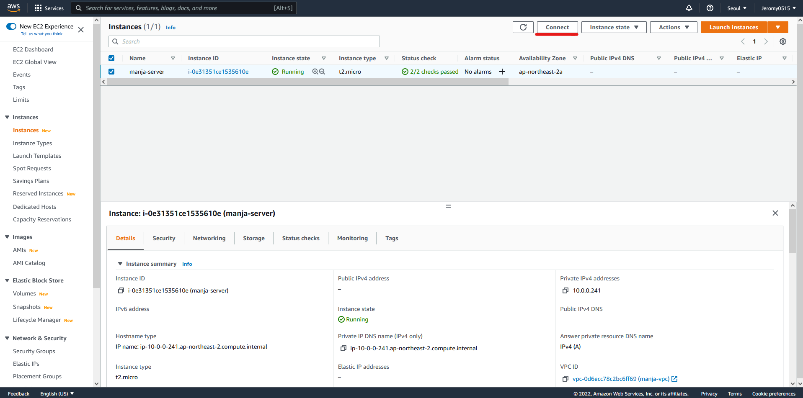The width and height of the screenshot is (803, 398).
Task: Go to next page of instances
Action: (x=766, y=41)
